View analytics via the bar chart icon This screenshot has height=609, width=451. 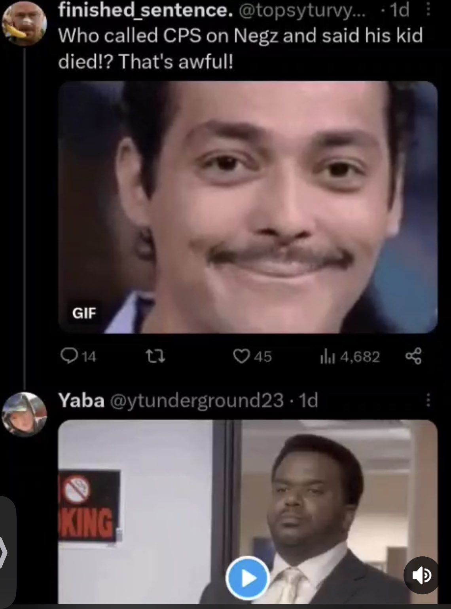(x=327, y=357)
